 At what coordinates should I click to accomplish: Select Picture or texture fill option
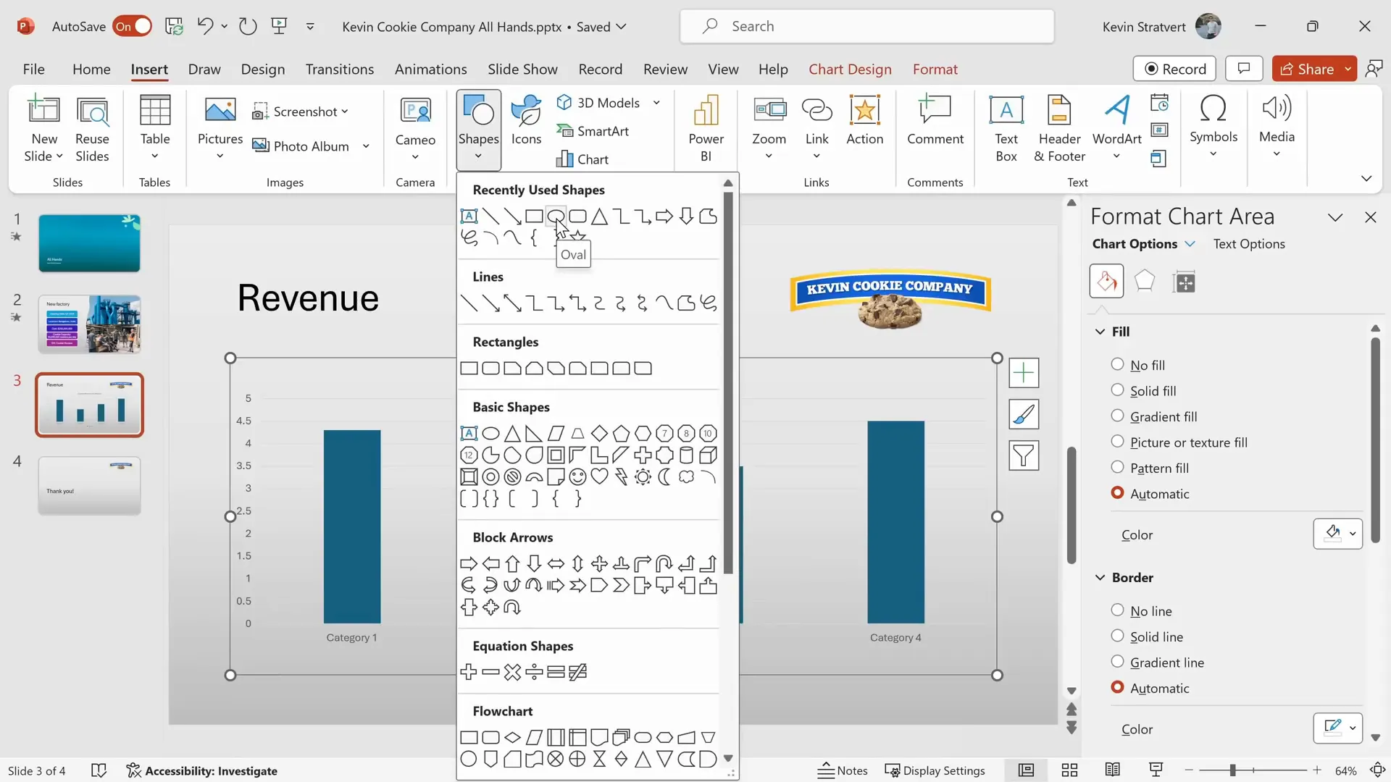coord(1117,442)
